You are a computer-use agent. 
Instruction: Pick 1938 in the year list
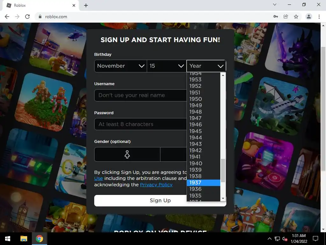(203, 176)
